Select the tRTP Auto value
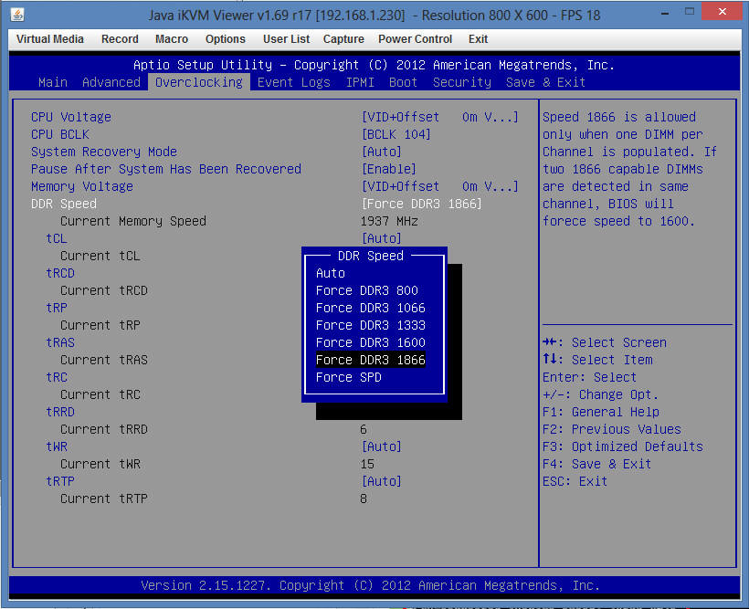This screenshot has width=749, height=609. point(382,481)
